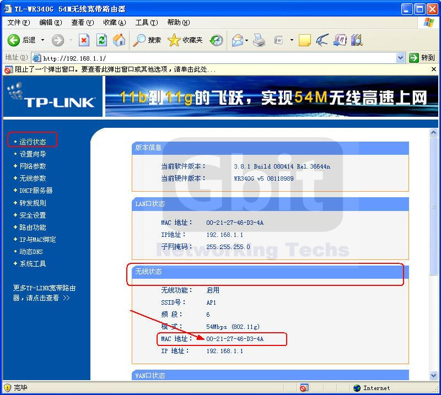Click the mode value 54Mbps (802.11g)

click(233, 327)
